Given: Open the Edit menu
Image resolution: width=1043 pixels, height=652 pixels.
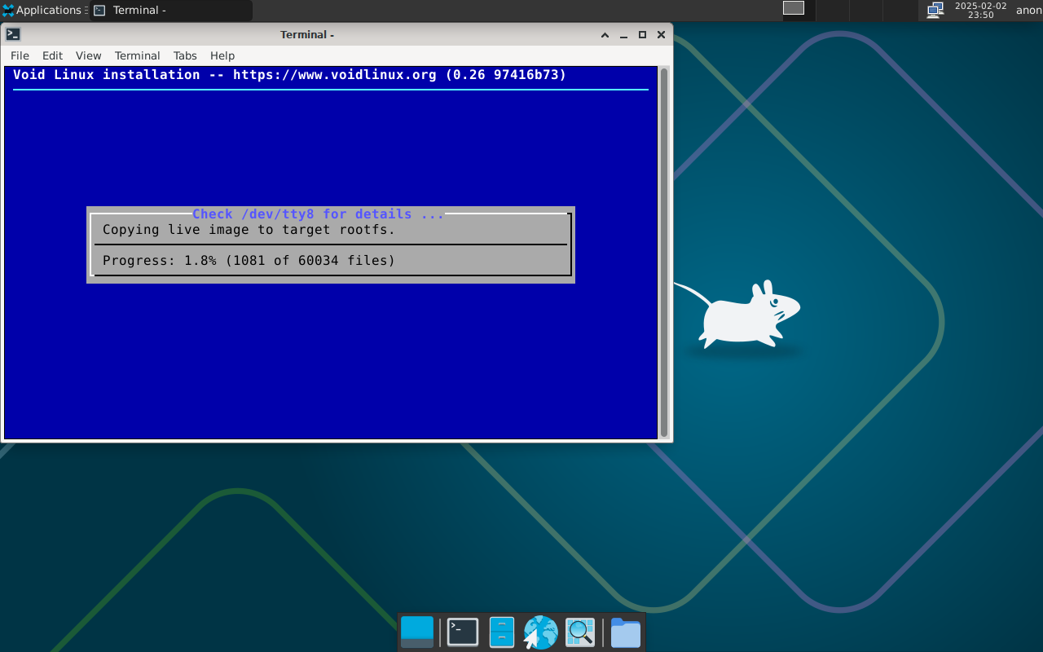Looking at the screenshot, I should [x=52, y=55].
